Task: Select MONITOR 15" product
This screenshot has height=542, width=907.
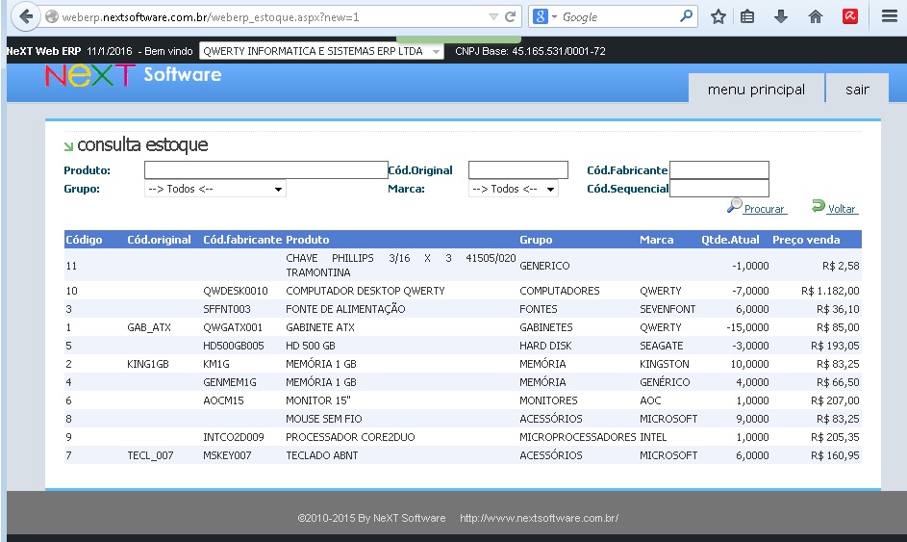Action: [x=318, y=400]
